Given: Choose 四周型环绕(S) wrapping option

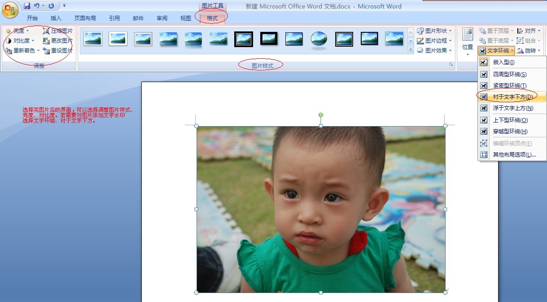Looking at the screenshot, I should pos(512,74).
